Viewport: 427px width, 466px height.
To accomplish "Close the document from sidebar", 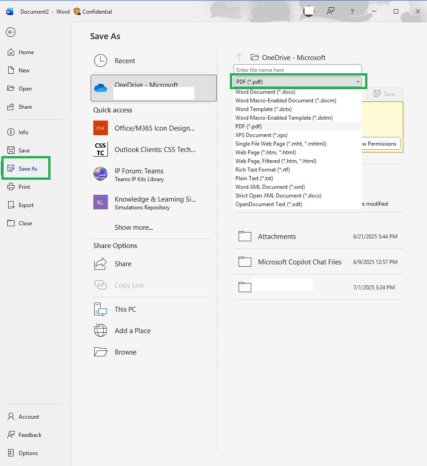I will pyautogui.click(x=19, y=223).
